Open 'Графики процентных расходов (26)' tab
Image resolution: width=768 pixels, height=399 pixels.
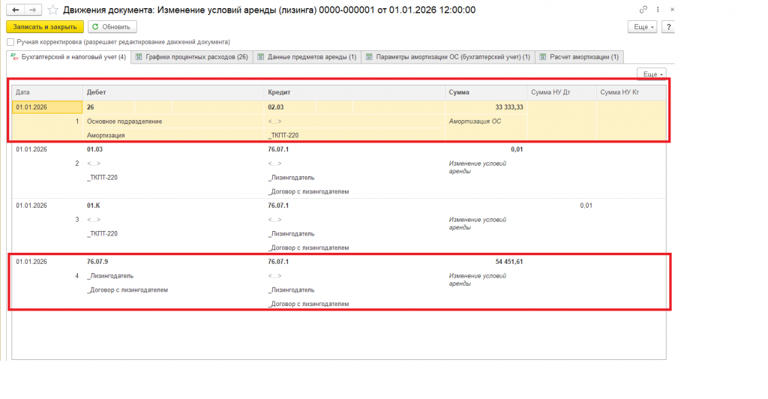[192, 57]
